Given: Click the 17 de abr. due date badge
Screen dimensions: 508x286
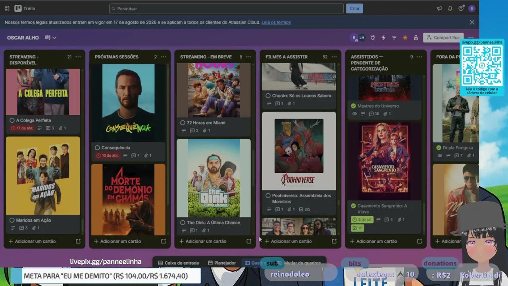Looking at the screenshot, I should pos(22,128).
